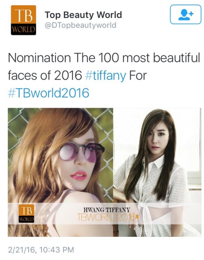Click the tweet text 'Nomination The 100 most beautiful'
Screen dimensions: 204x260
pos(104,58)
